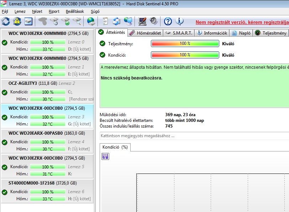Switch to the S.M.A.R.T. tab

[179, 33]
